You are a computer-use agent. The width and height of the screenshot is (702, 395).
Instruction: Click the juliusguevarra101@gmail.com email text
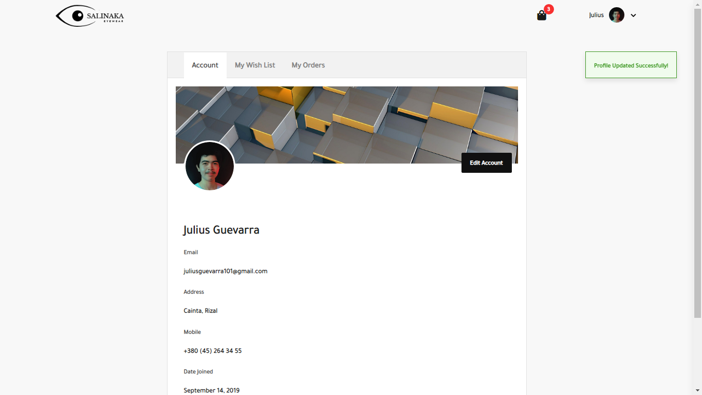pyautogui.click(x=225, y=271)
